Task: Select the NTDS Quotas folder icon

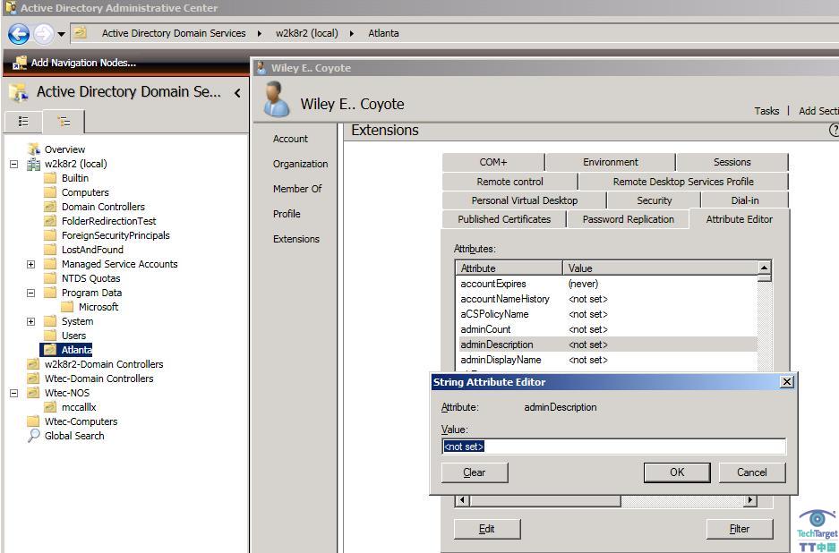Action: point(50,278)
